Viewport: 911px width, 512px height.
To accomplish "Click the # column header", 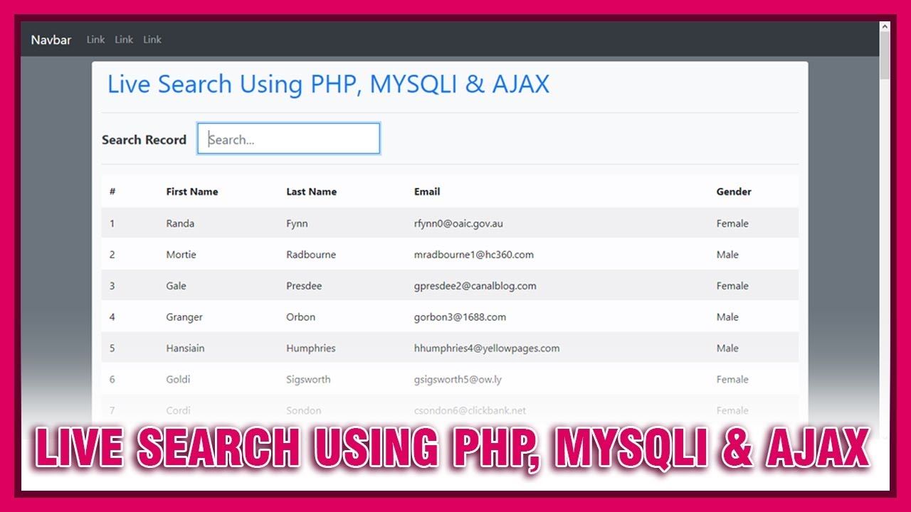I will 112,191.
